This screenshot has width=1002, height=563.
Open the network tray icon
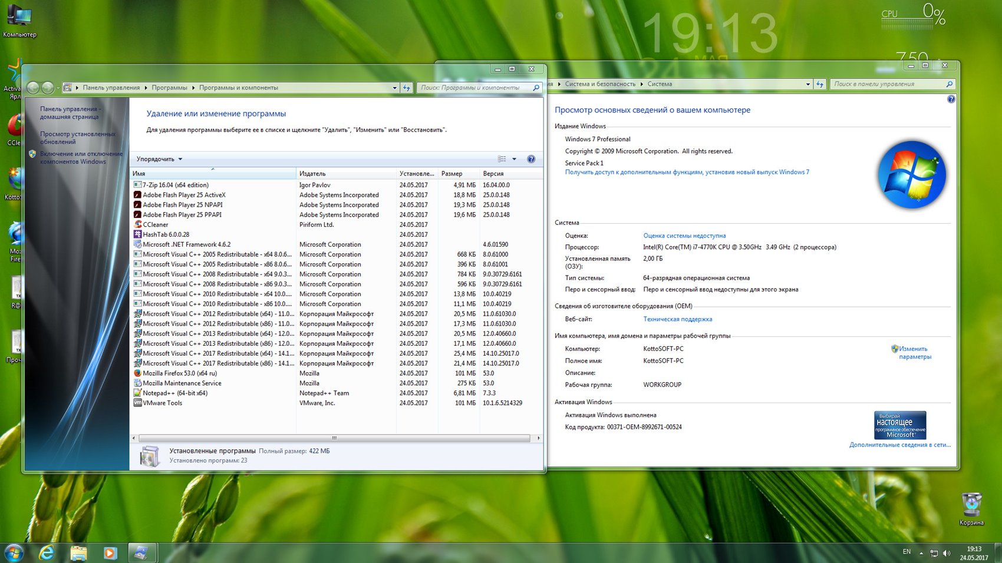(934, 553)
